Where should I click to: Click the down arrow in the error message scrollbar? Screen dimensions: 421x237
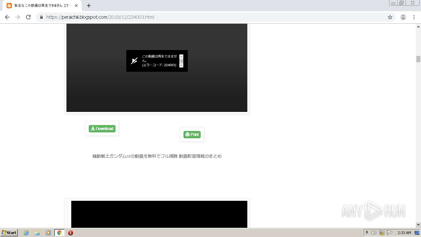click(181, 66)
